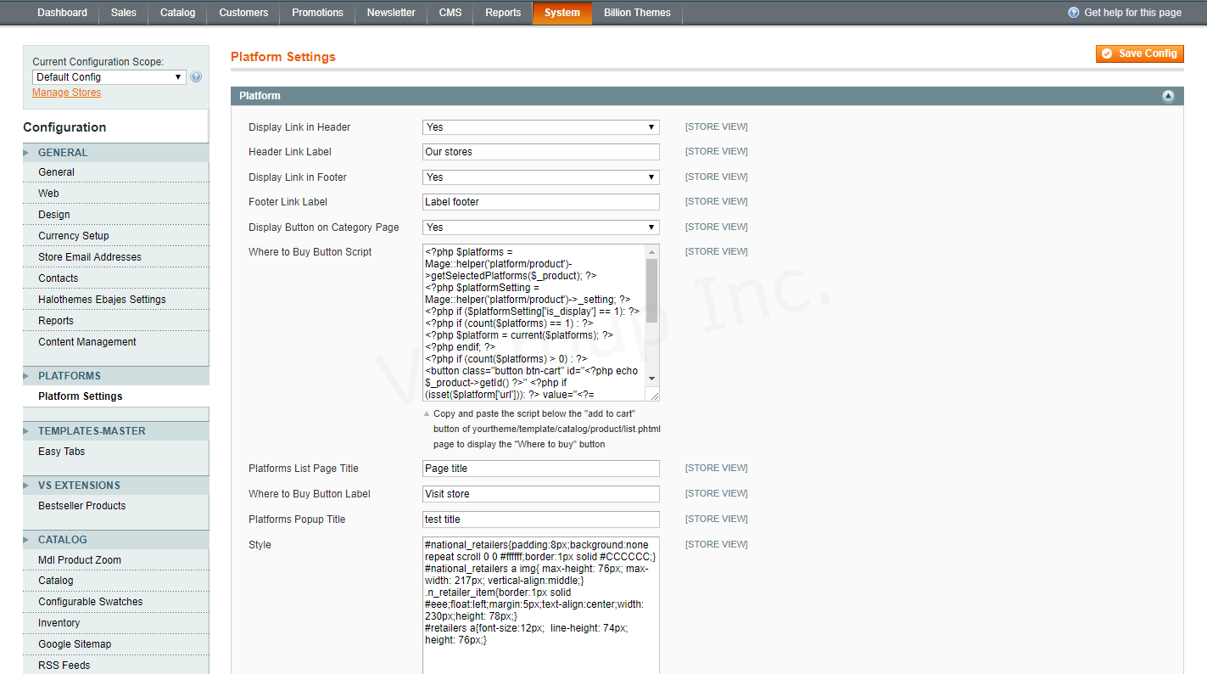Open Display Link in Header dropdown
The width and height of the screenshot is (1207, 674).
[540, 127]
